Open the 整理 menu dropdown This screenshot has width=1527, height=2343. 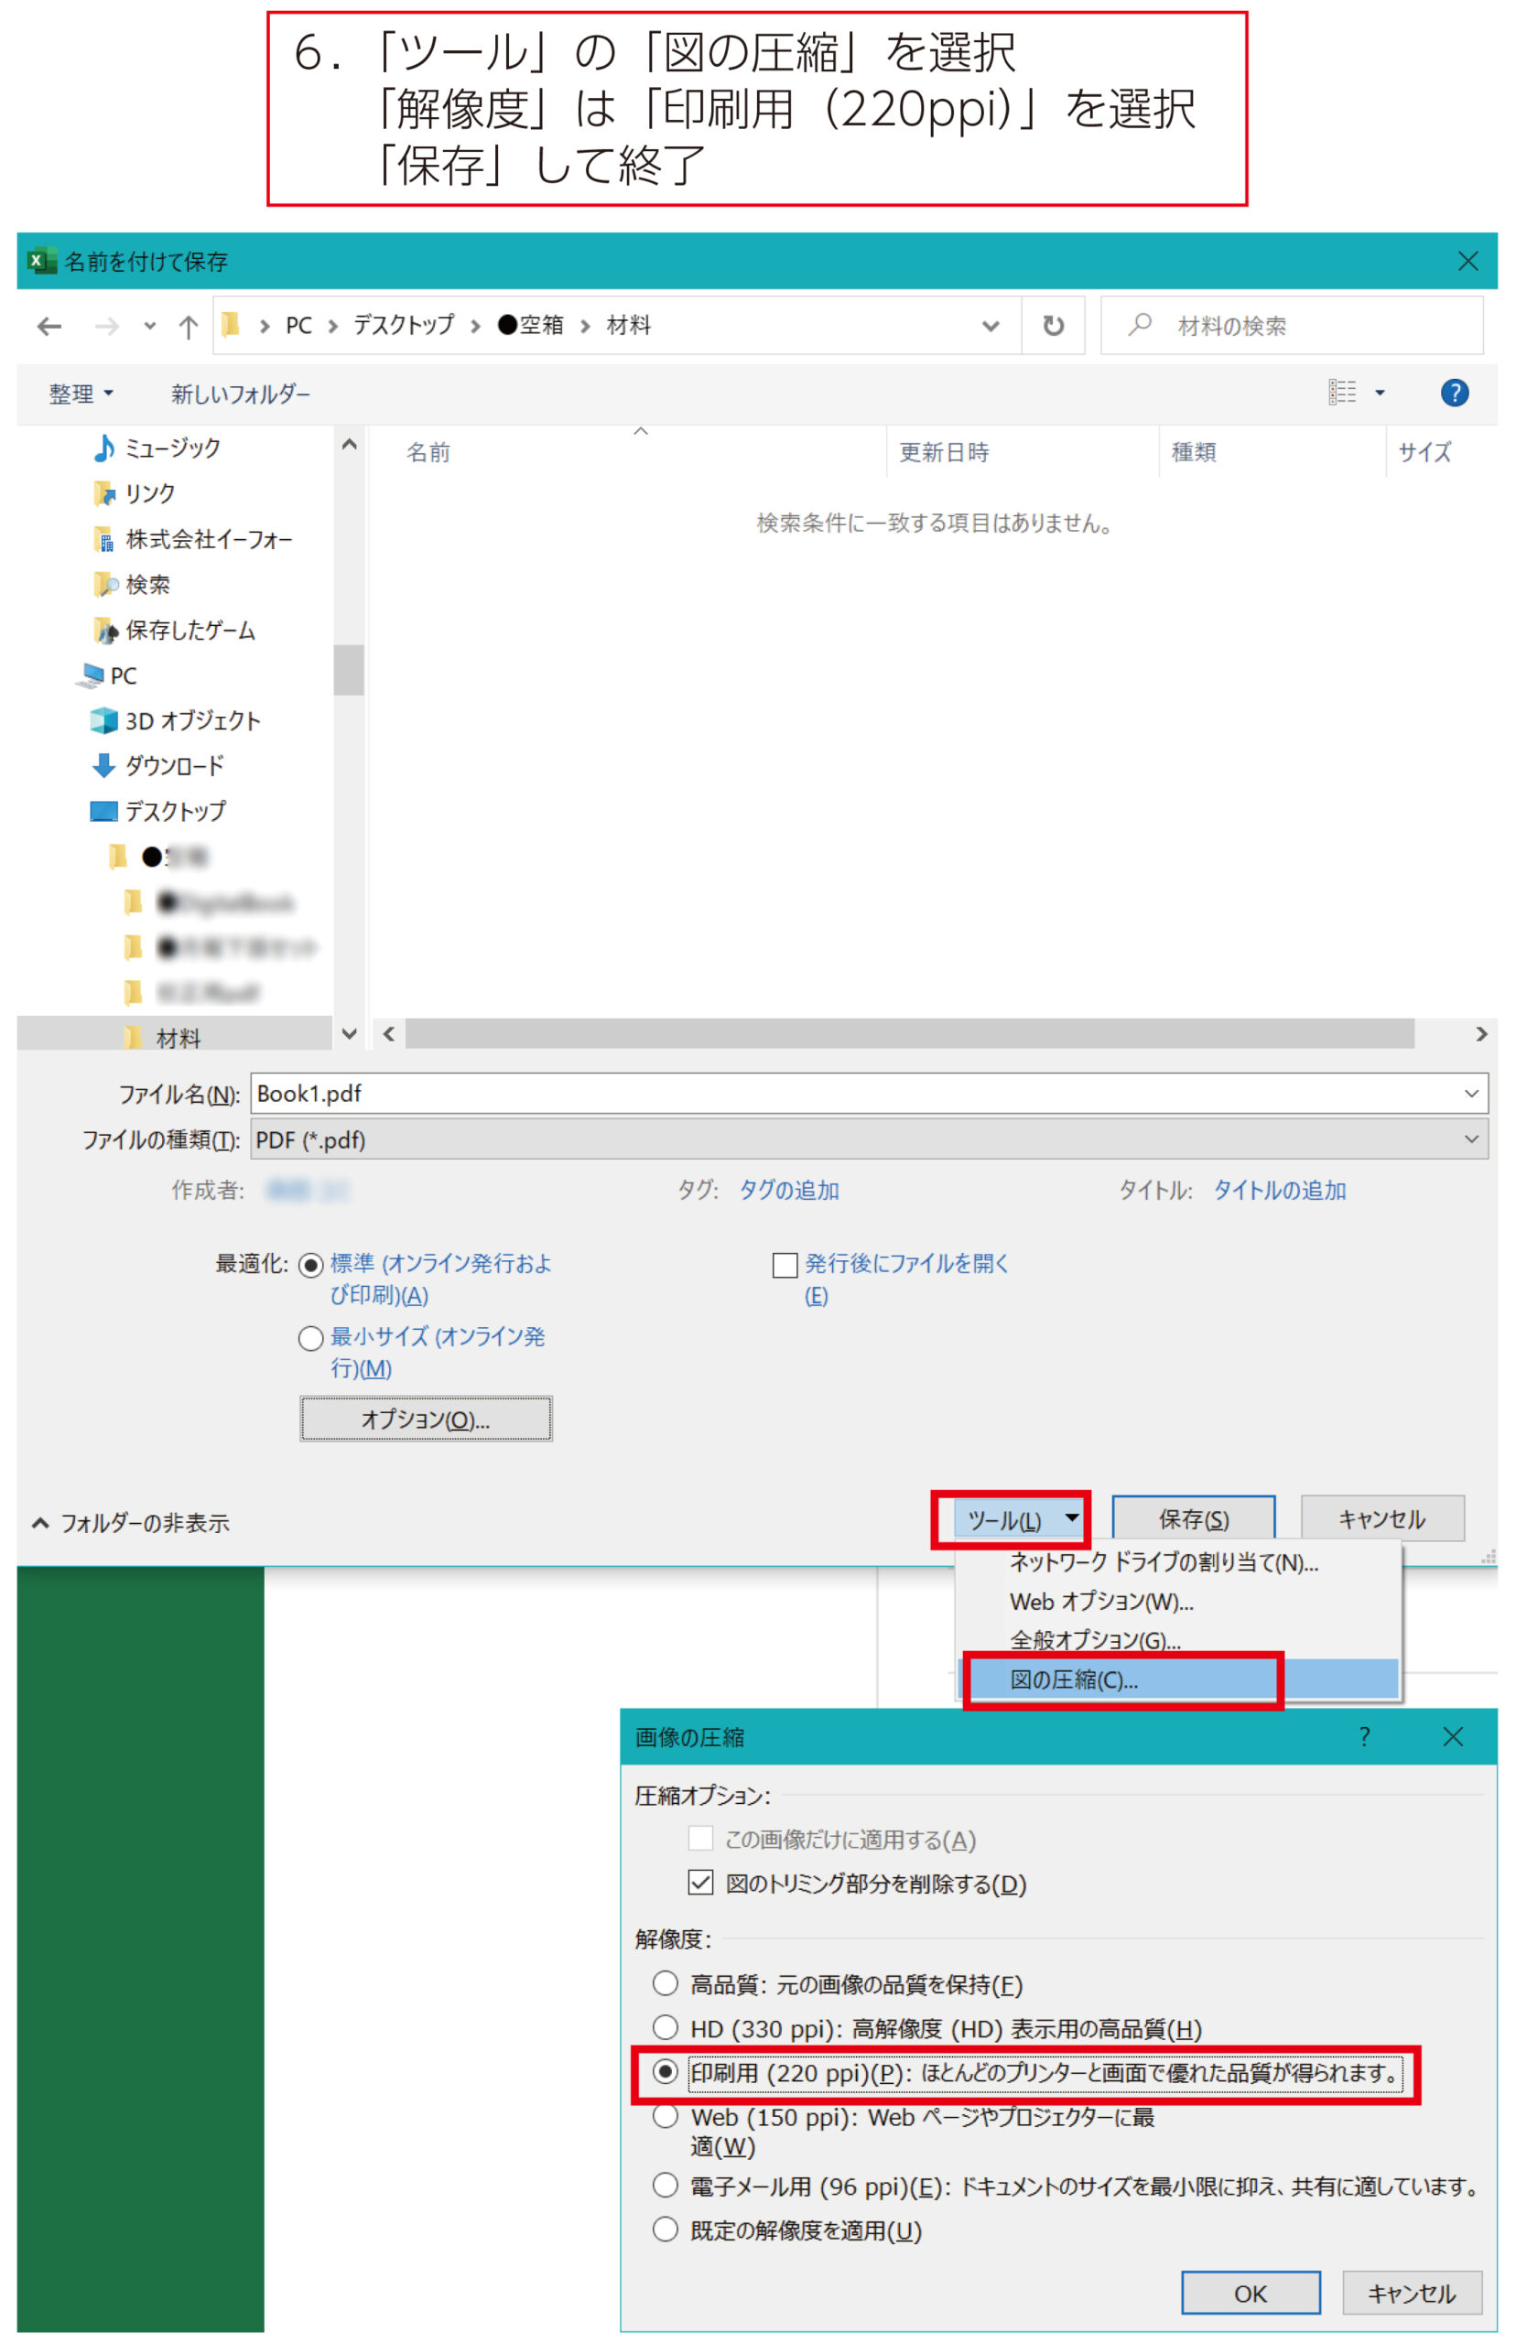[x=81, y=394]
